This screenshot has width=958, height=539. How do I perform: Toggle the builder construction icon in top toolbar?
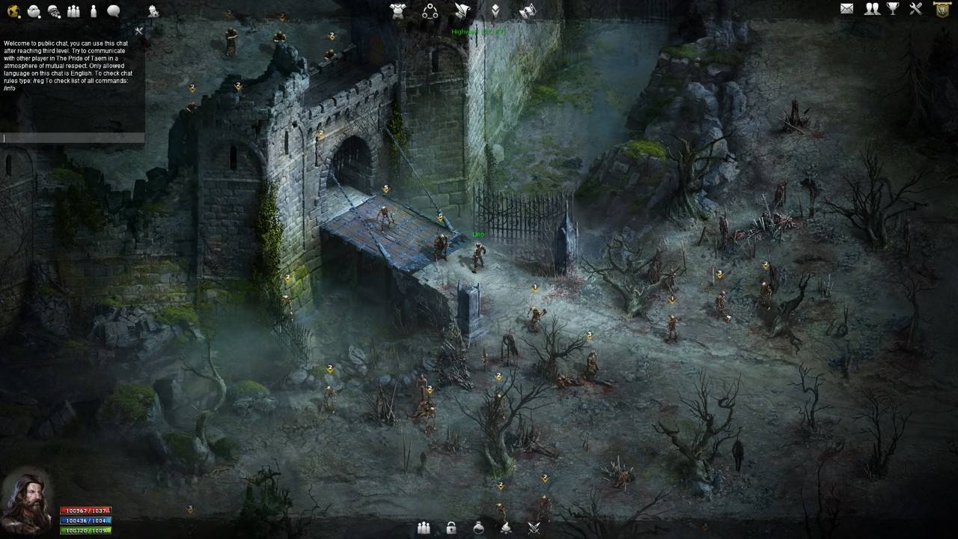pos(155,10)
